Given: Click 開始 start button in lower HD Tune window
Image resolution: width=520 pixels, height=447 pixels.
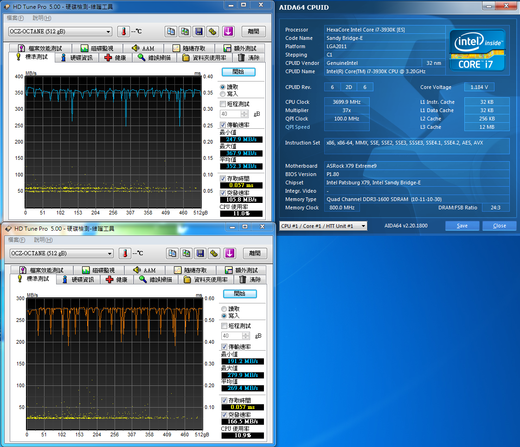Looking at the screenshot, I should tap(240, 294).
